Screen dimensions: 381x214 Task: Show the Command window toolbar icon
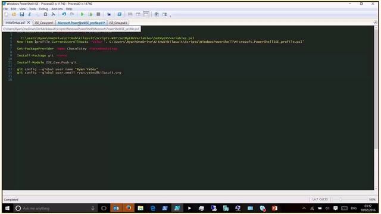coord(157,14)
